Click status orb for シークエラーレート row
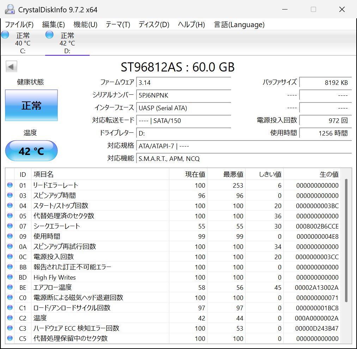 click(x=10, y=226)
